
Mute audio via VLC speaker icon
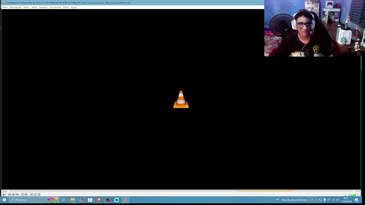[x=346, y=195]
